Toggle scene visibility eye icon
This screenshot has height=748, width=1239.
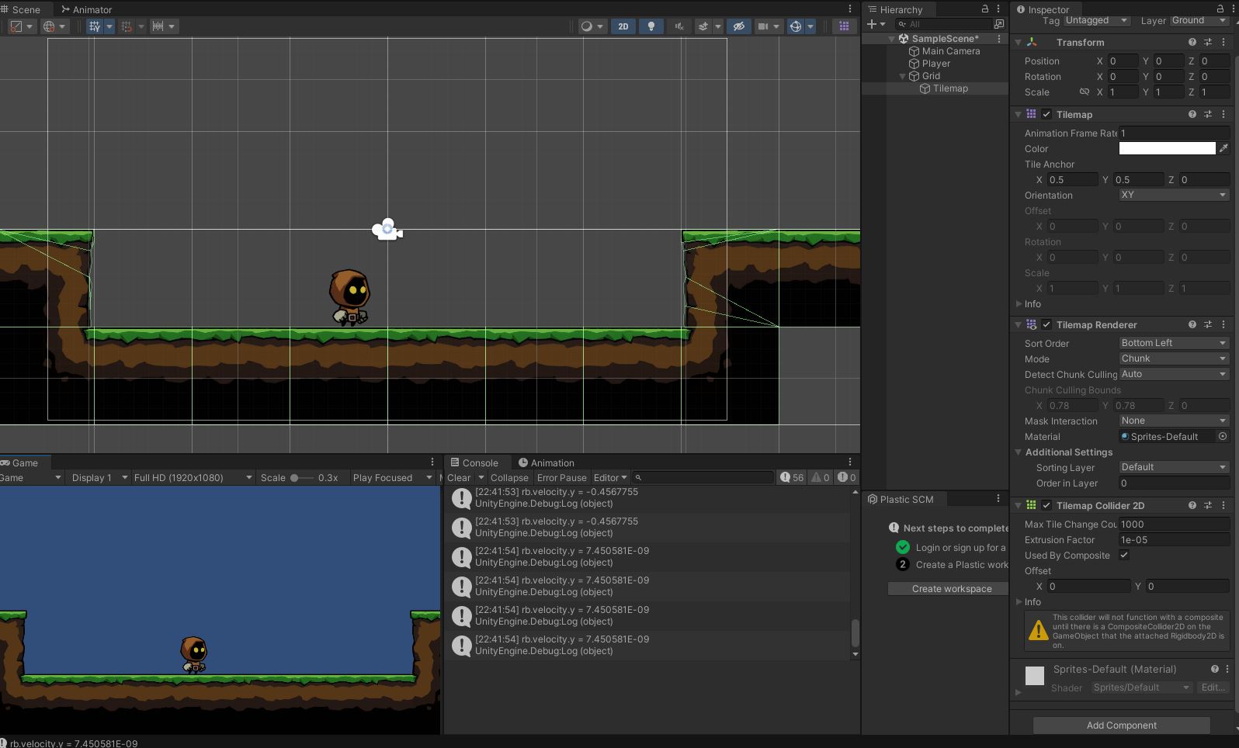[738, 26]
